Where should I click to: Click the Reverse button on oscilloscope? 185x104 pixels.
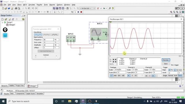(166, 60)
